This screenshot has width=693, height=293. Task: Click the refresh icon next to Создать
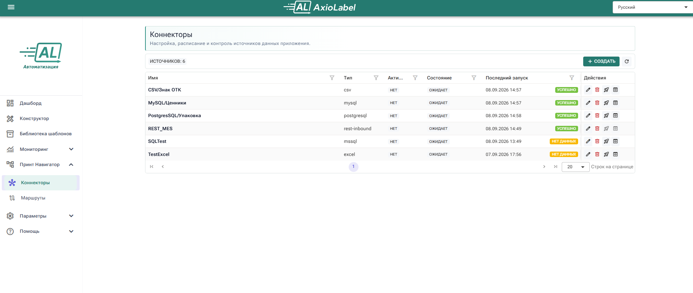click(627, 61)
